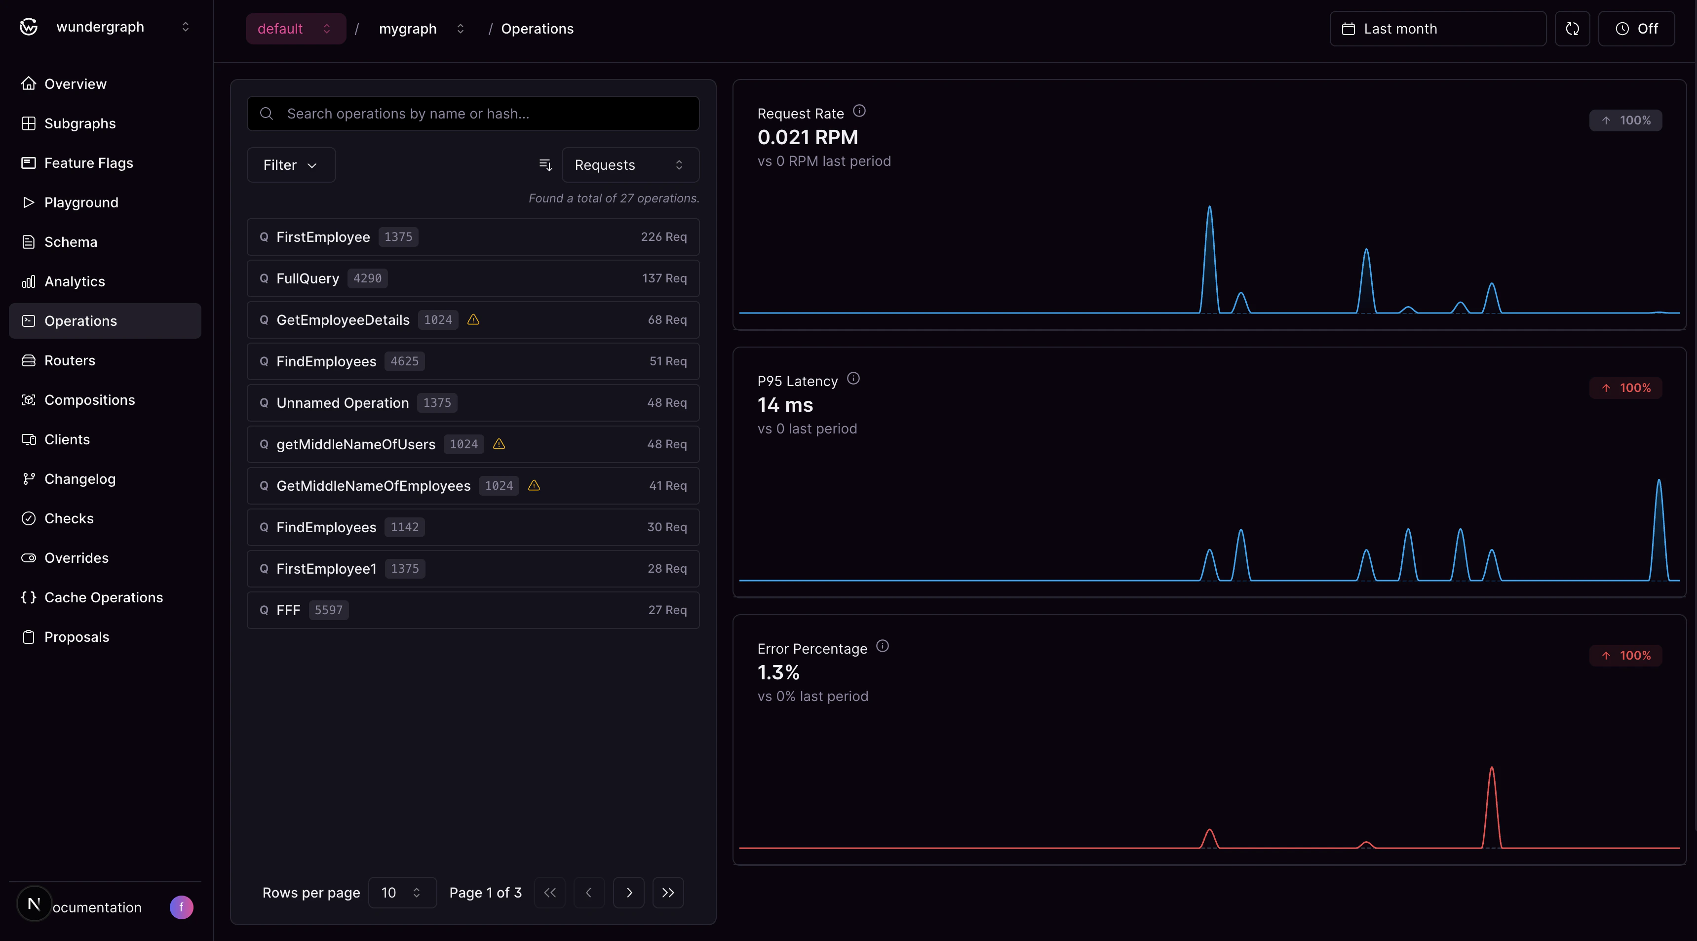Open the Filter dropdown

tap(291, 165)
